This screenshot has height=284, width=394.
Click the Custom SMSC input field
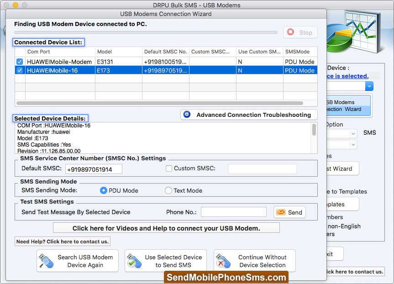click(263, 169)
